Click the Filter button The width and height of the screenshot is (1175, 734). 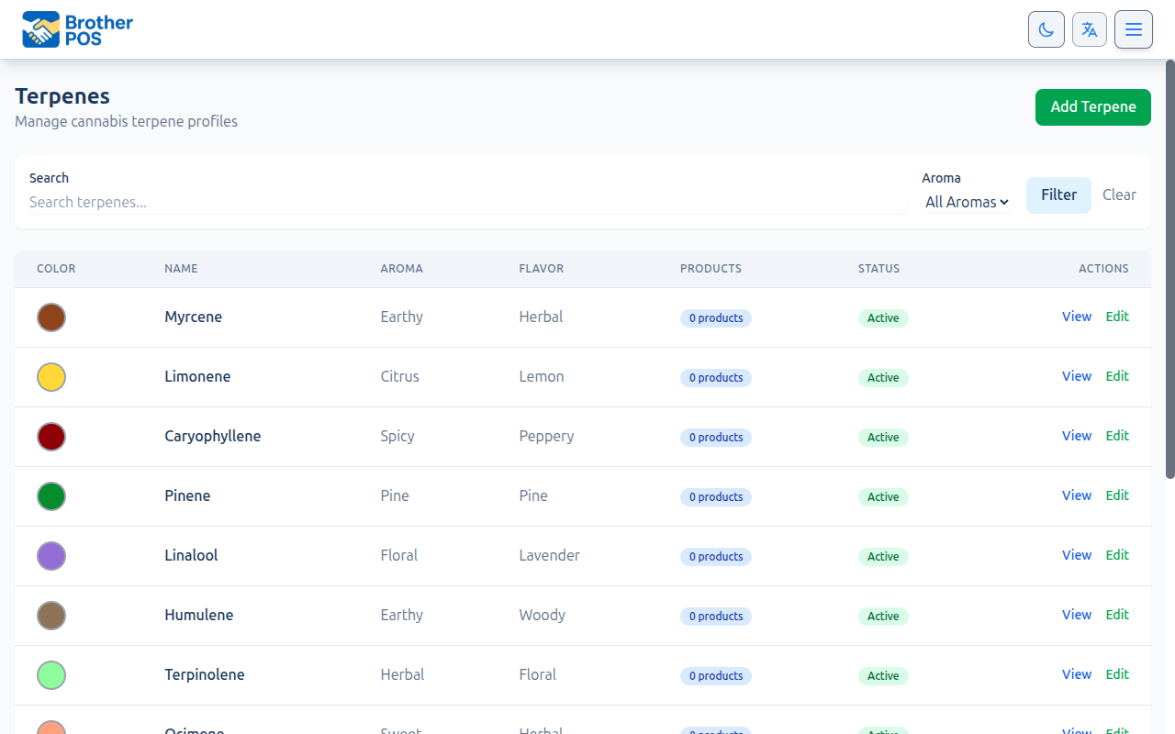[x=1058, y=195]
